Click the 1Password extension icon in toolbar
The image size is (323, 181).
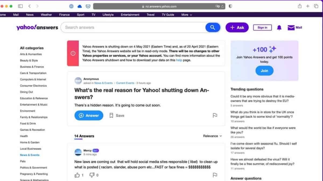coord(71,6)
